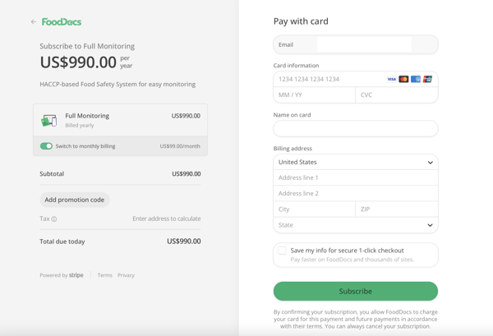Viewport: 493px width, 336px height.
Task: Click the FoodDocs logo
Action: pos(62,21)
